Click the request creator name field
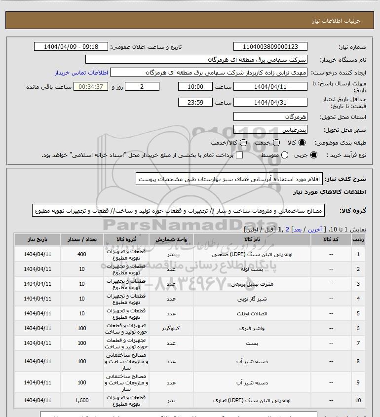Screen dimensions: 380x417 (x=209, y=73)
